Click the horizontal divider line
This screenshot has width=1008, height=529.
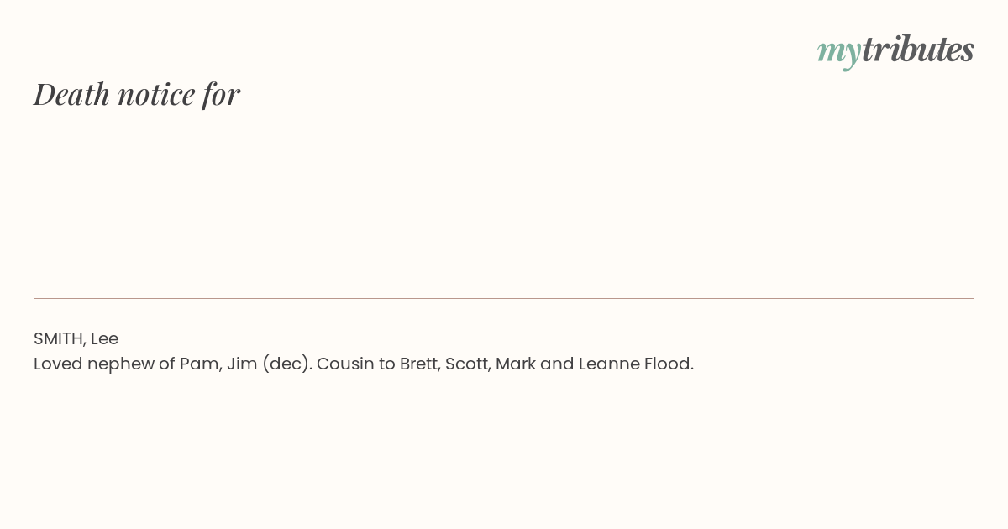[x=504, y=298]
